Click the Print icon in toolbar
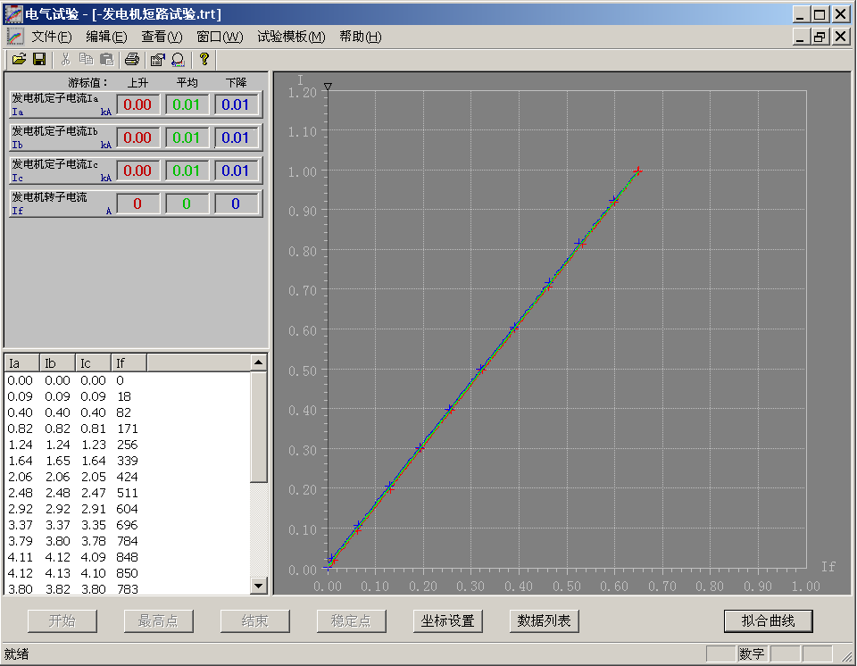The width and height of the screenshot is (857, 666). [132, 60]
